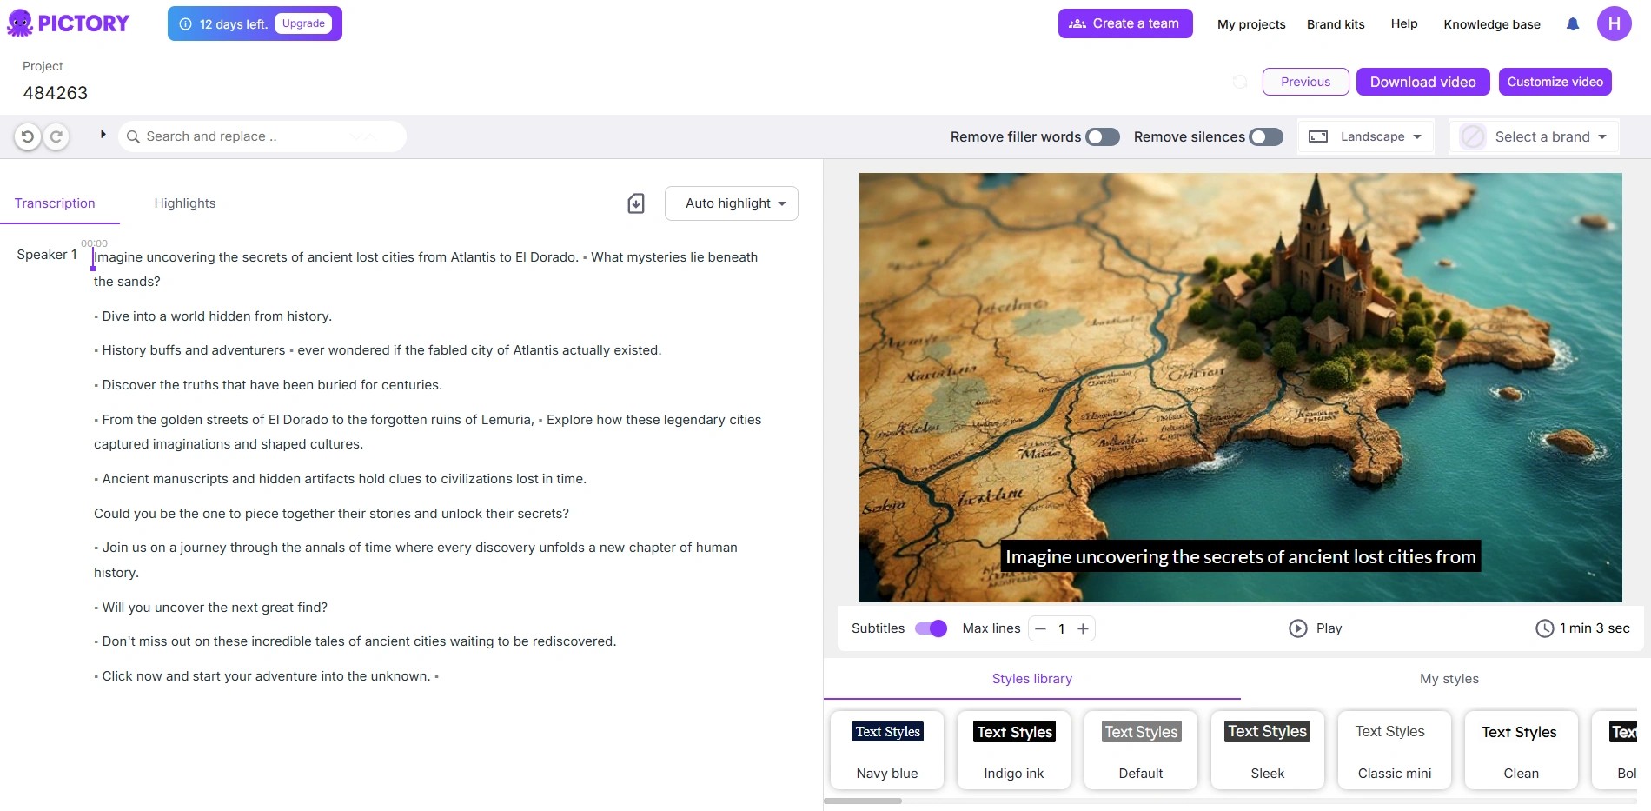This screenshot has height=811, width=1651.
Task: Click the undo arrow icon
Action: 28,136
